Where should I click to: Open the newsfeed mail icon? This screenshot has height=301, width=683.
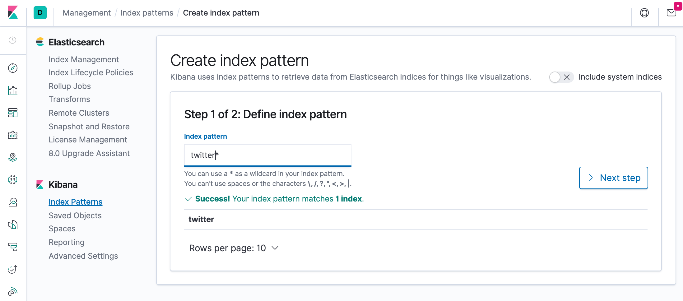click(x=671, y=13)
